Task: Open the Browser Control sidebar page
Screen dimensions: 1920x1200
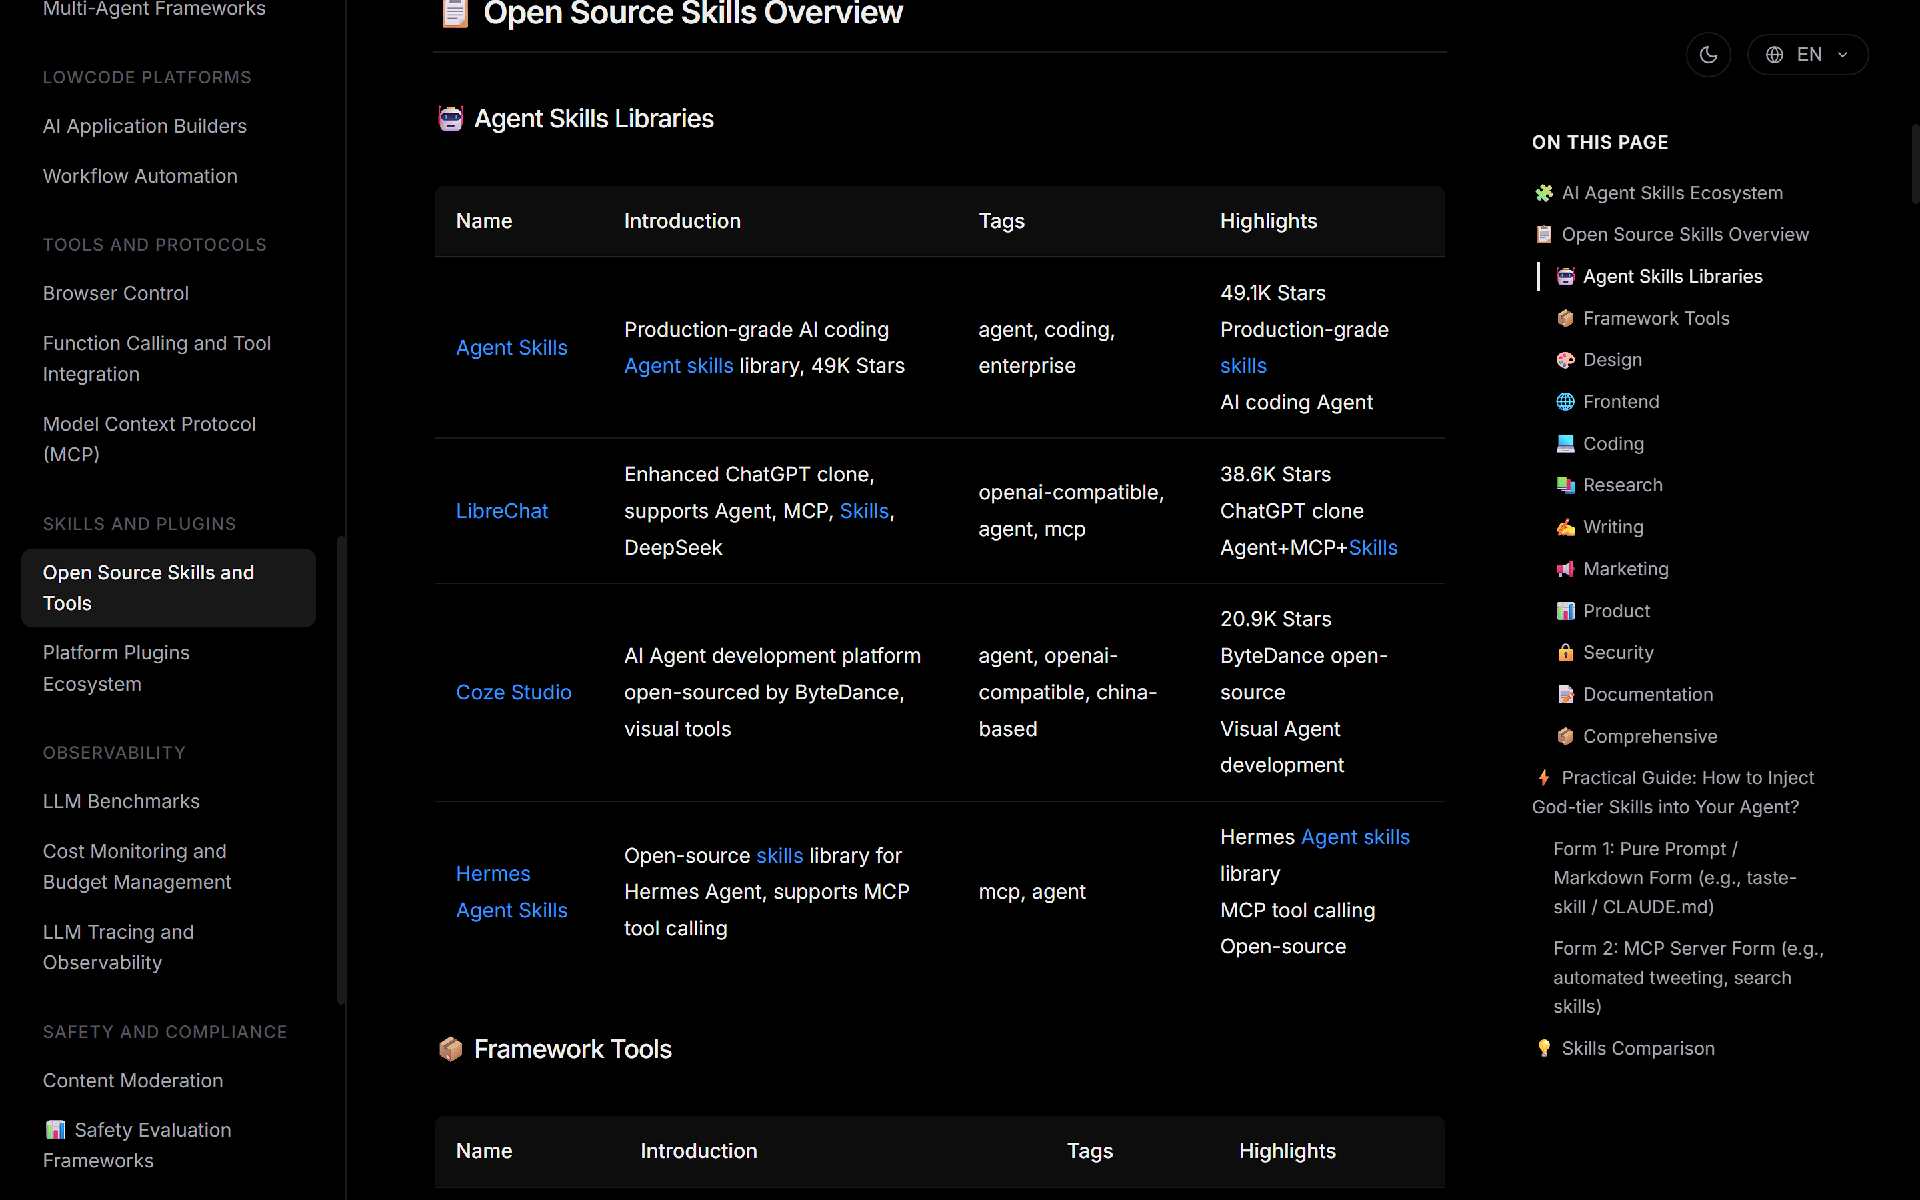Action: pos(116,293)
